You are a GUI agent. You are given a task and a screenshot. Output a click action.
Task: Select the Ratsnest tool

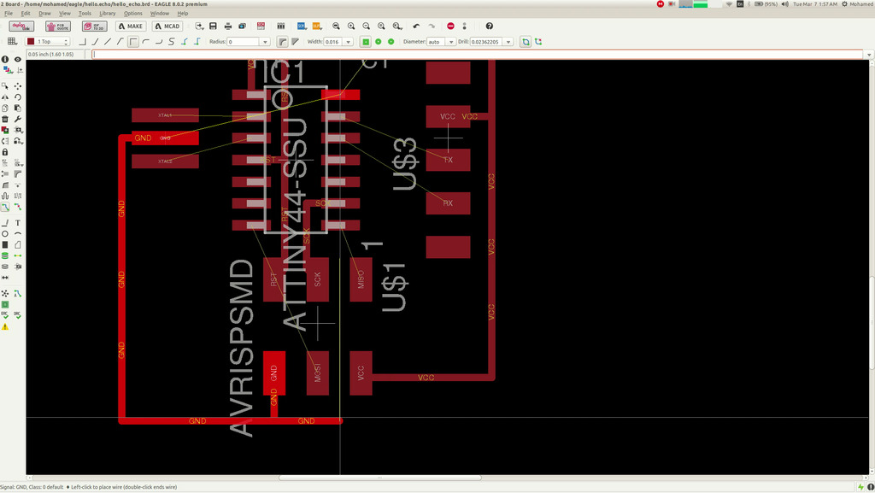(5, 293)
